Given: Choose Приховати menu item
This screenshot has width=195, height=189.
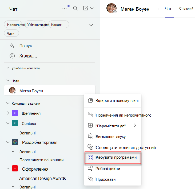Looking at the screenshot, I should click(x=113, y=179).
